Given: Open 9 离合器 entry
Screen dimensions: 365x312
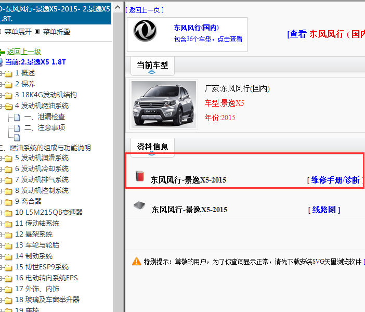Looking at the screenshot, I should click(x=29, y=201).
